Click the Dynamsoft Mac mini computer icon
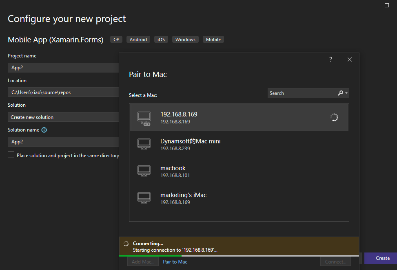 click(144, 144)
